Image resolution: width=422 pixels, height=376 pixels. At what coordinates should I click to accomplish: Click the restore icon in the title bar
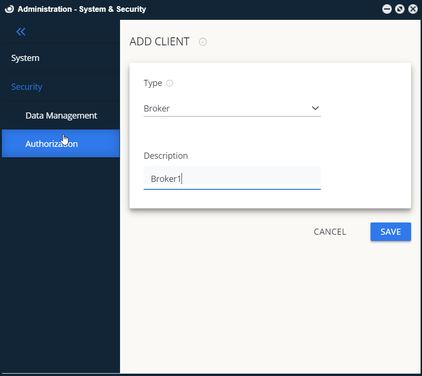400,9
